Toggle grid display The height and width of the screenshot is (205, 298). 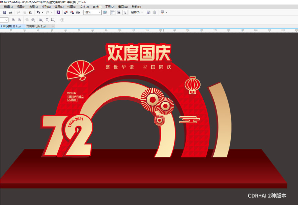click(119, 12)
